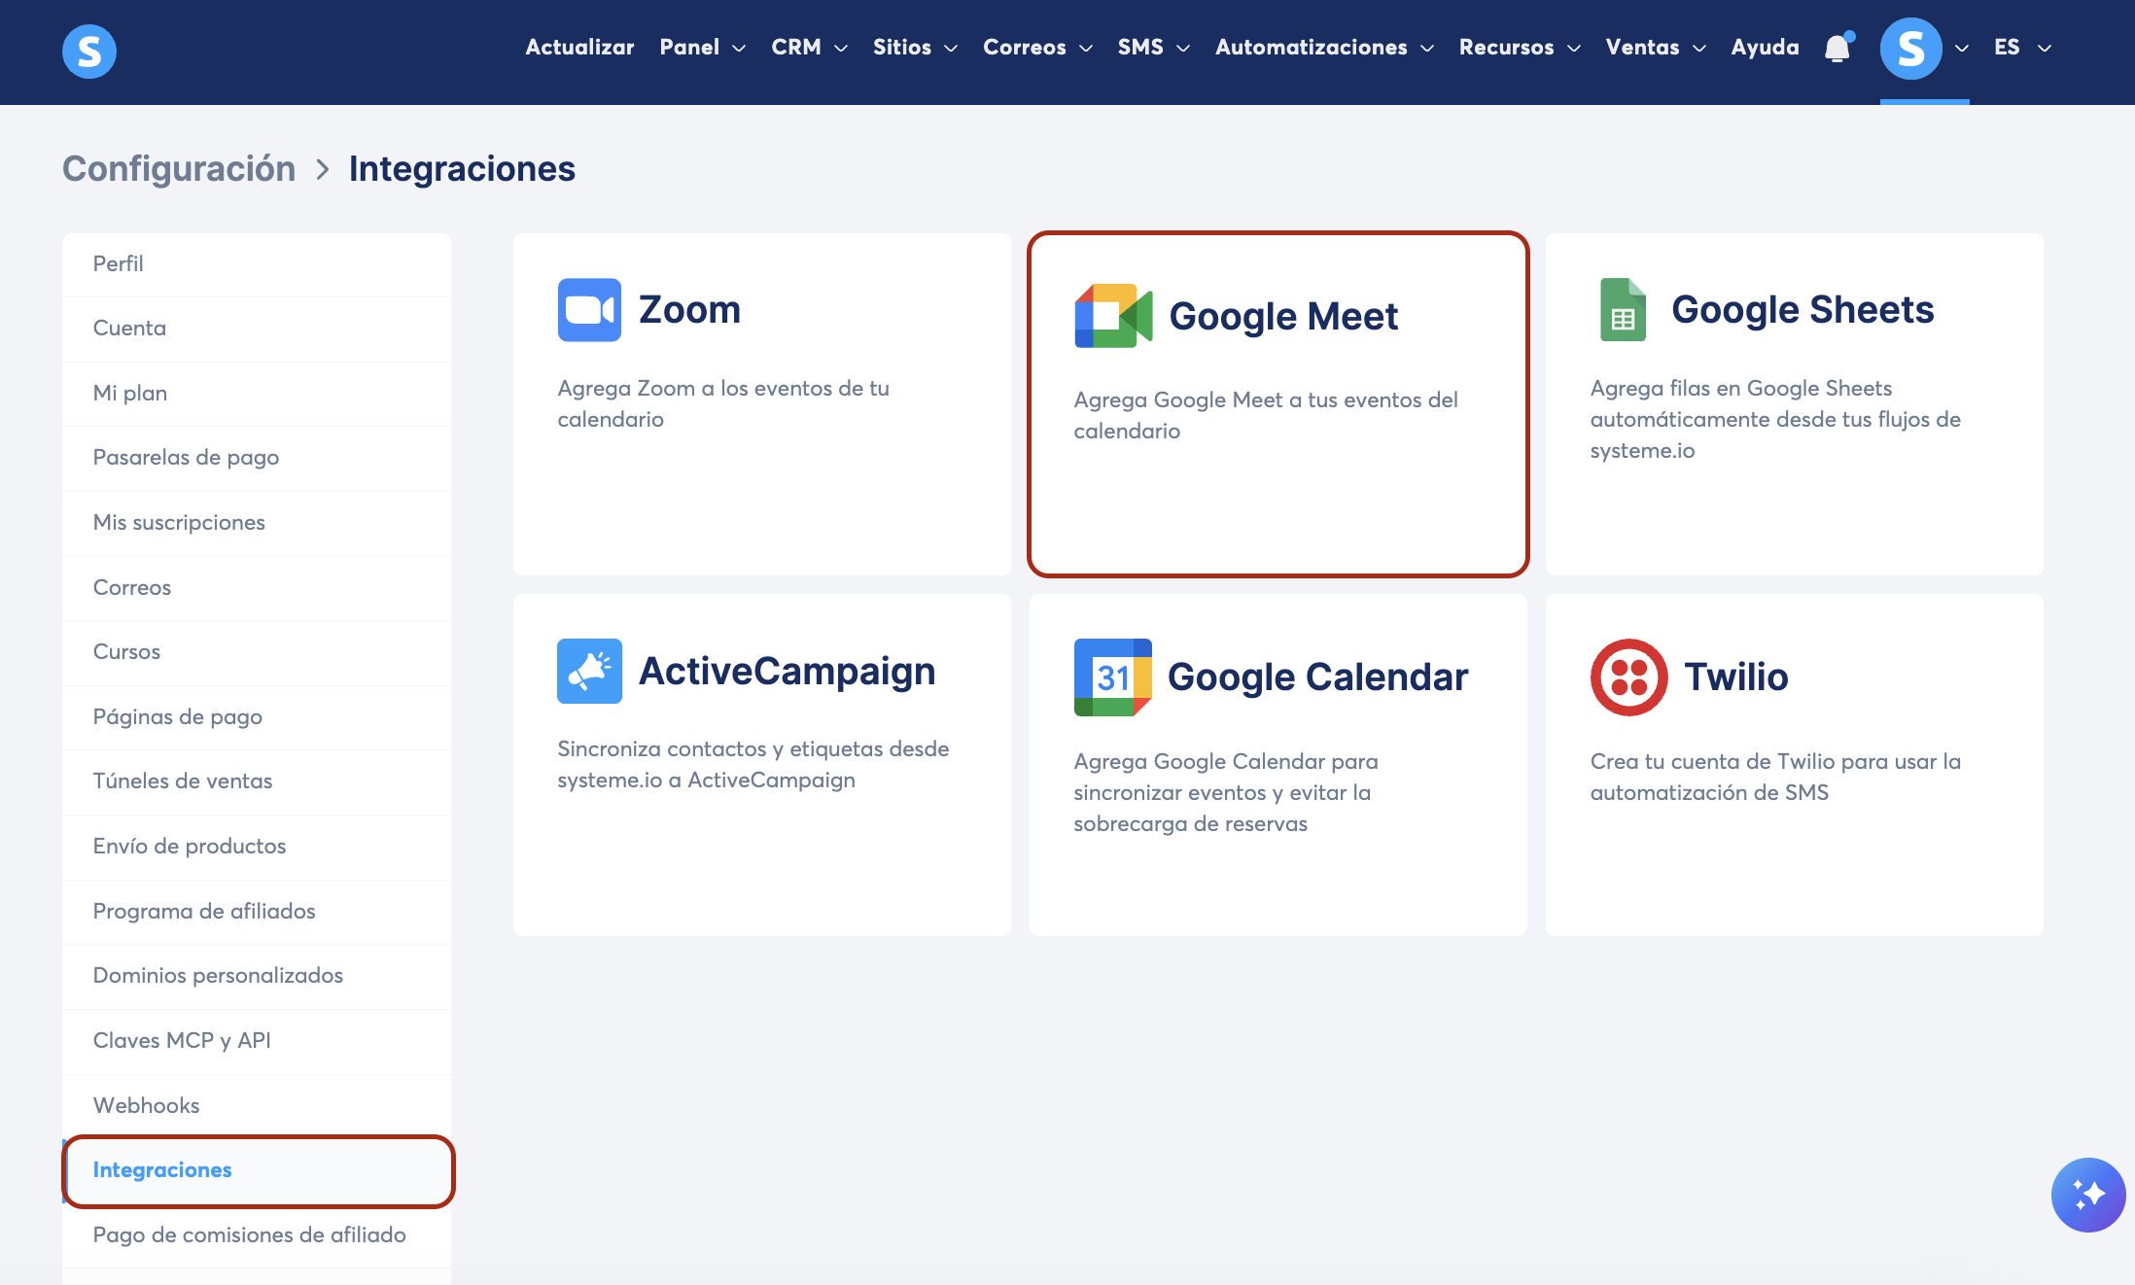
Task: Select Páginas de pago in sidebar
Action: (x=257, y=717)
